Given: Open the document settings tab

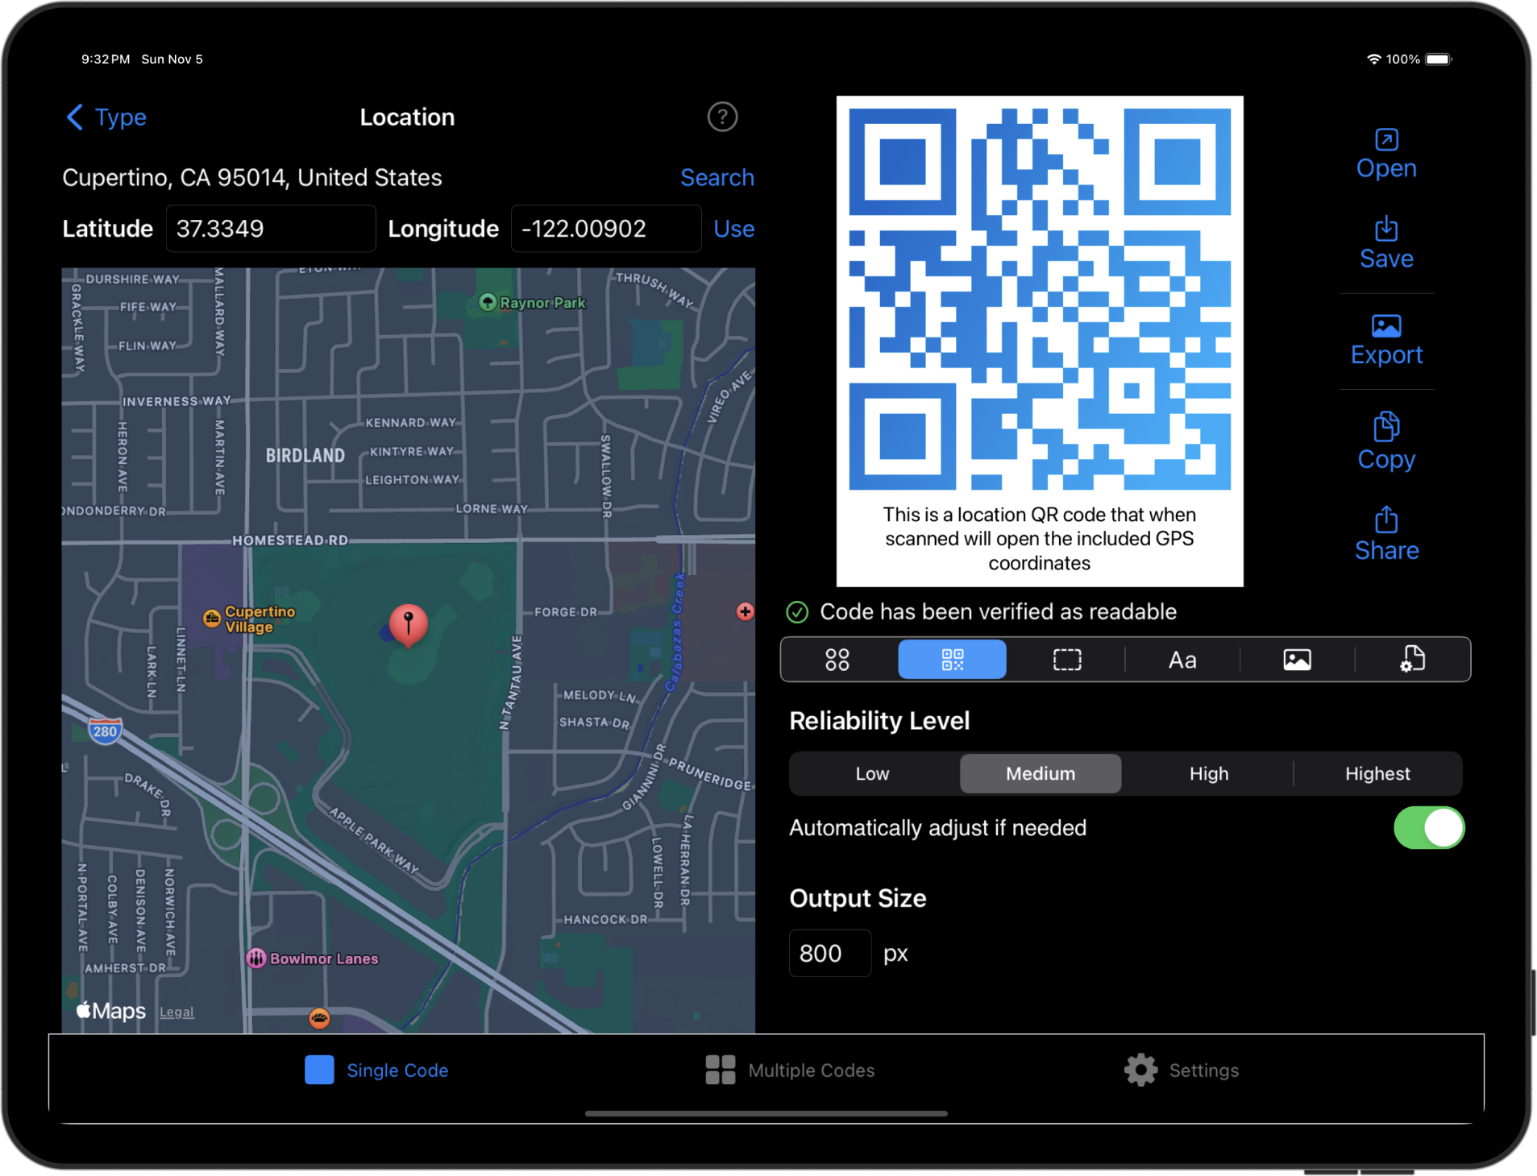Looking at the screenshot, I should 1412,660.
